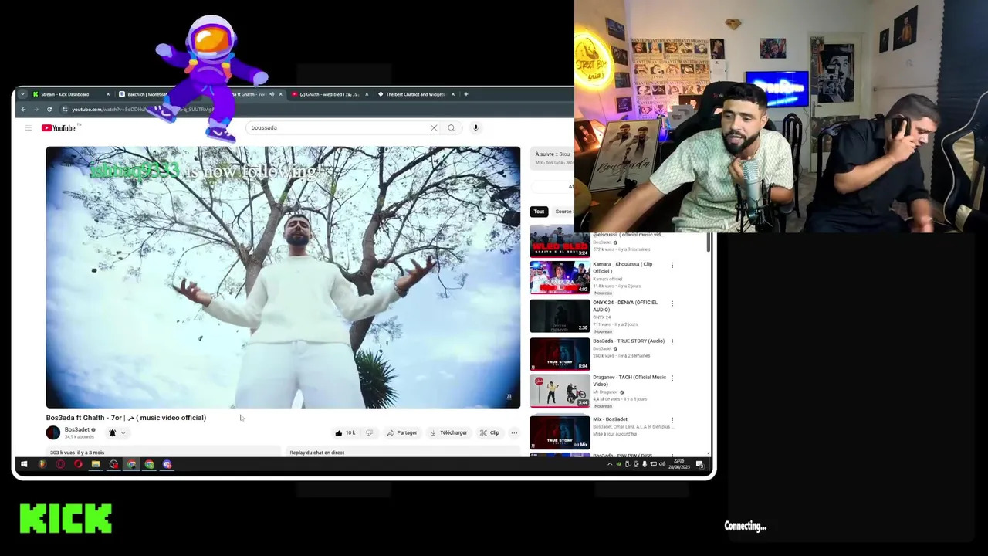This screenshot has width=988, height=556.
Task: Open the YouTube hamburger guide menu
Action: [x=28, y=128]
